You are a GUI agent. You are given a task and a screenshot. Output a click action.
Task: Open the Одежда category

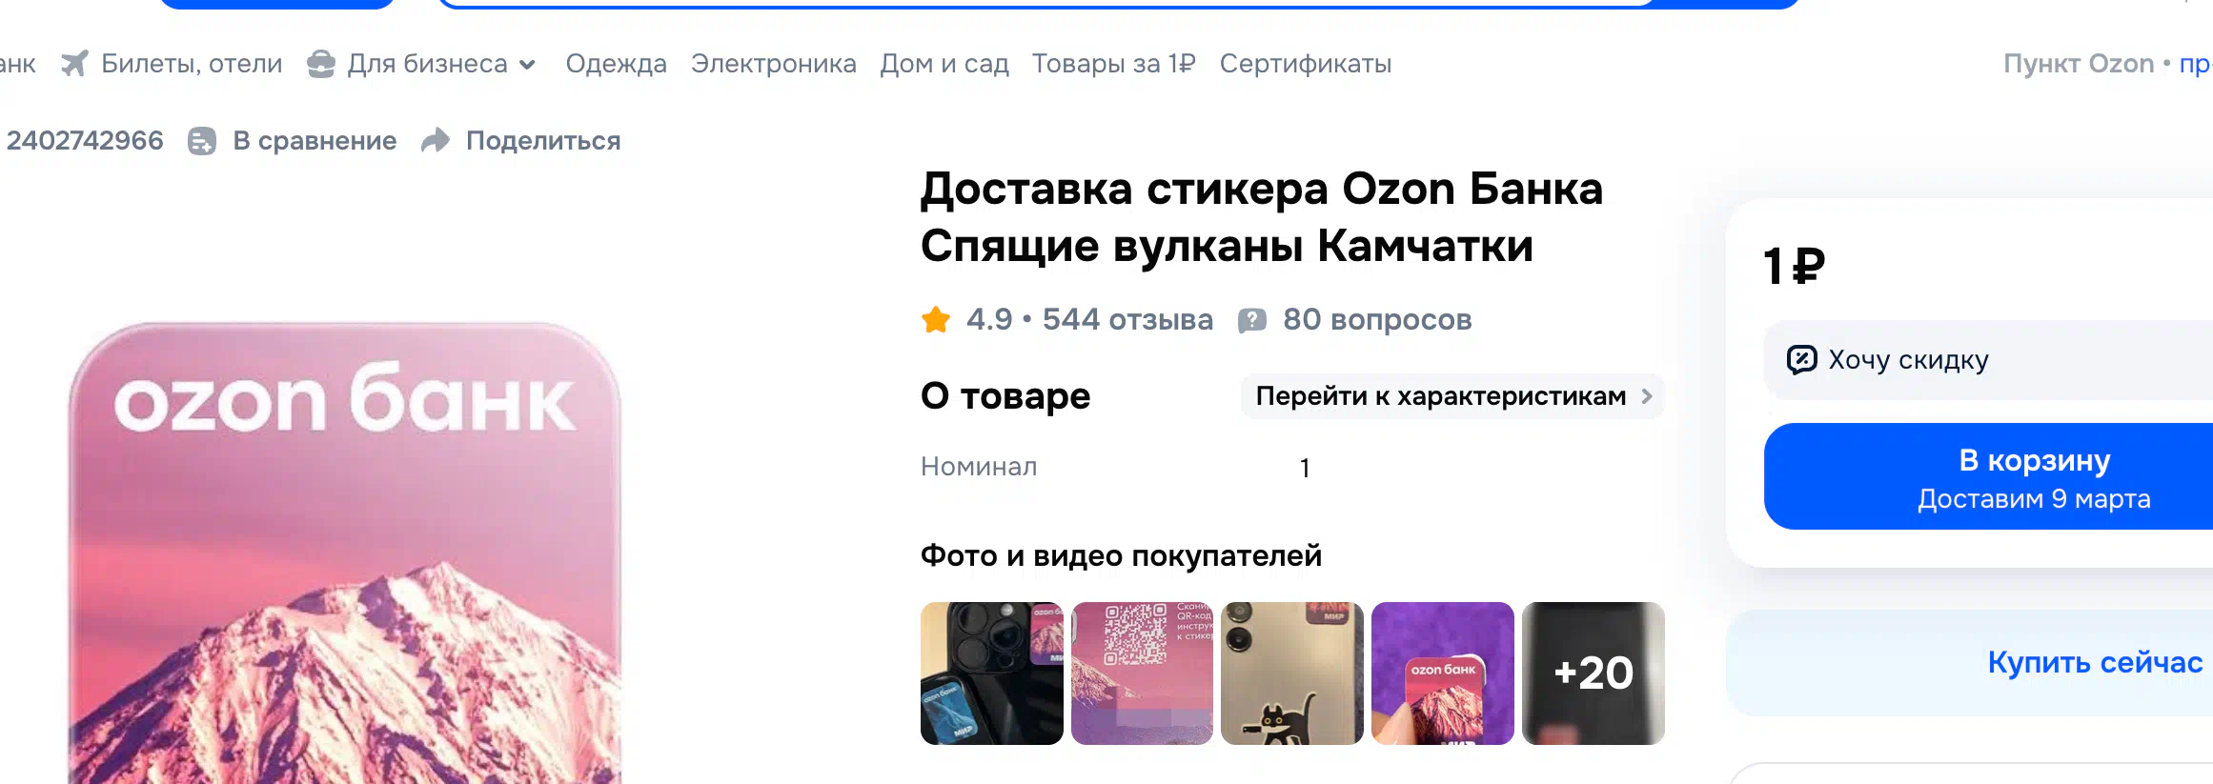point(616,64)
